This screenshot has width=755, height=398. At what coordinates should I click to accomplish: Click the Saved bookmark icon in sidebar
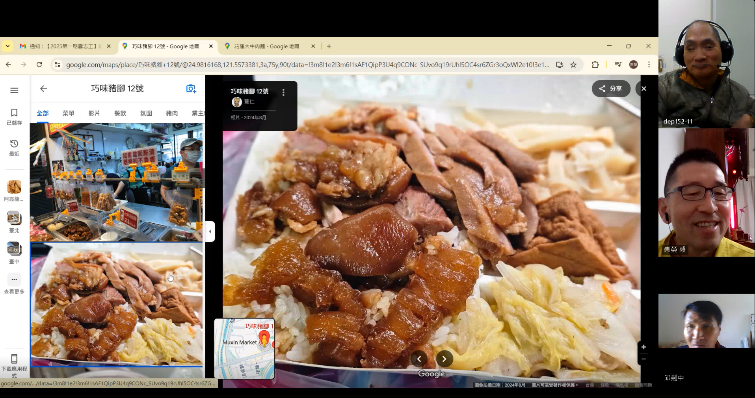14,113
